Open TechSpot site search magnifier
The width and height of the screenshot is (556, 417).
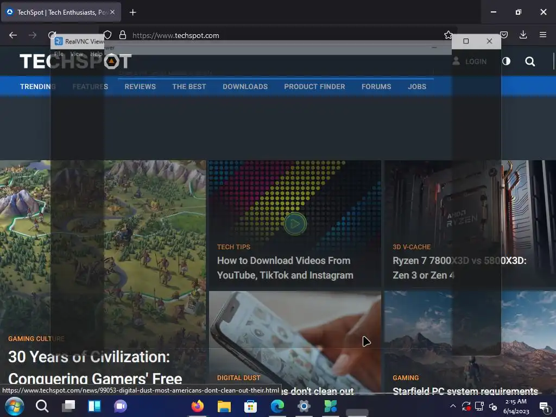[530, 61]
